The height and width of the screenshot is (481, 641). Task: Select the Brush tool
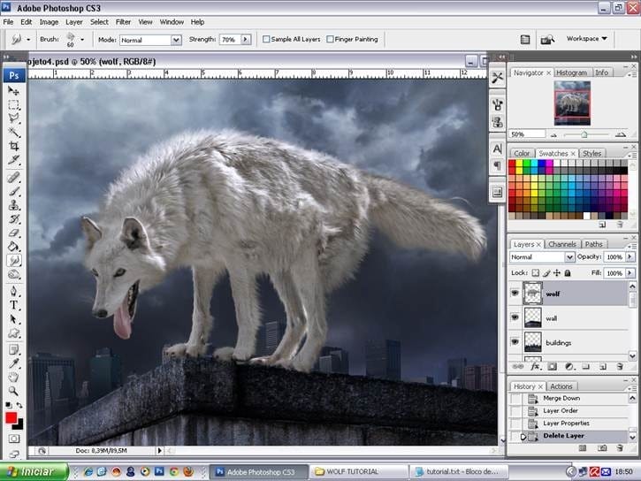tap(14, 191)
